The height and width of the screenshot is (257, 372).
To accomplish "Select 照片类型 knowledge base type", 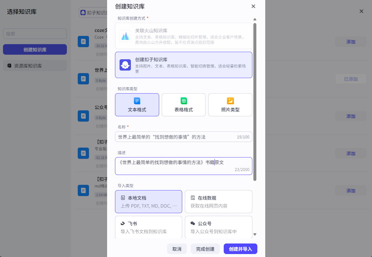I will click(x=230, y=105).
